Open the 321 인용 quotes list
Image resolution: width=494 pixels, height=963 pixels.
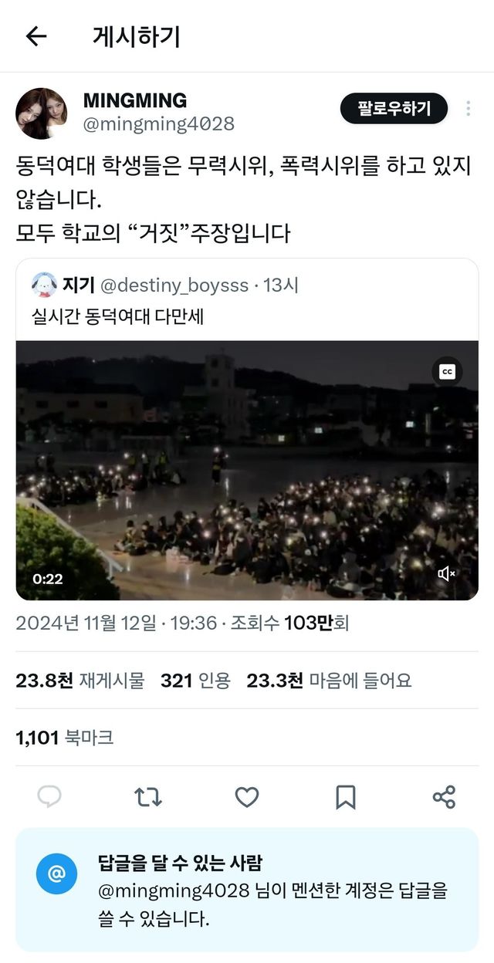(x=195, y=680)
